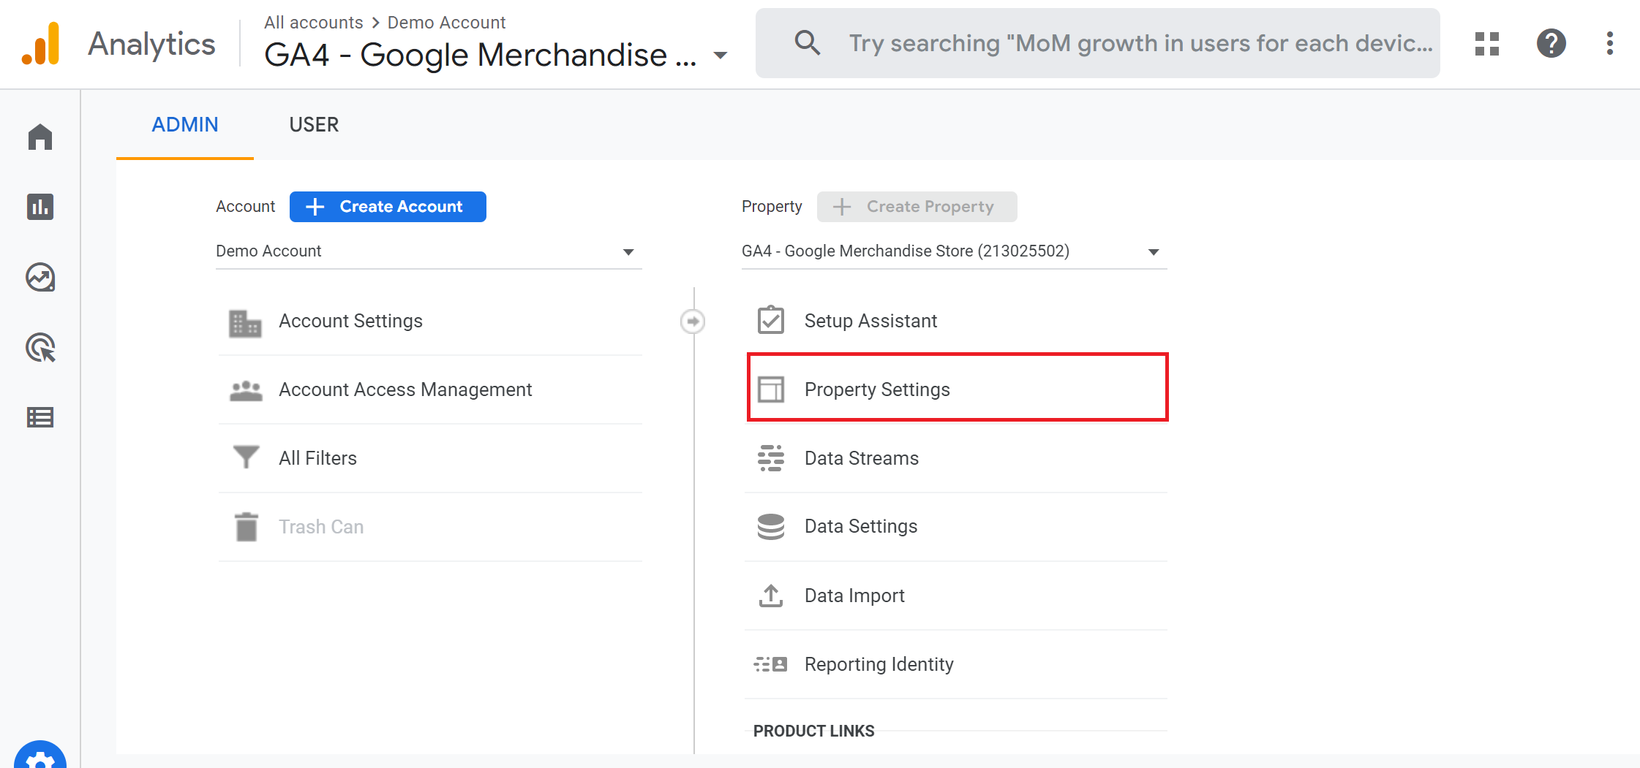The image size is (1640, 768).
Task: Open Reporting Identity
Action: 956,664
